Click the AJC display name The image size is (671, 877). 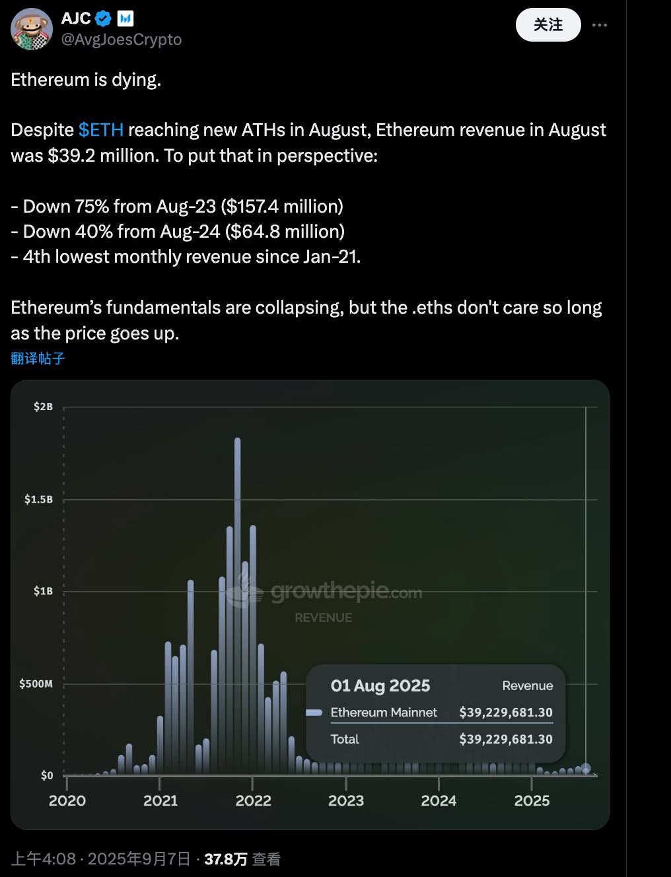(75, 18)
